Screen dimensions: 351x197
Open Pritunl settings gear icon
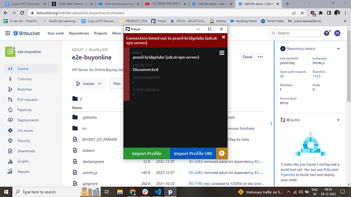pos(222,153)
